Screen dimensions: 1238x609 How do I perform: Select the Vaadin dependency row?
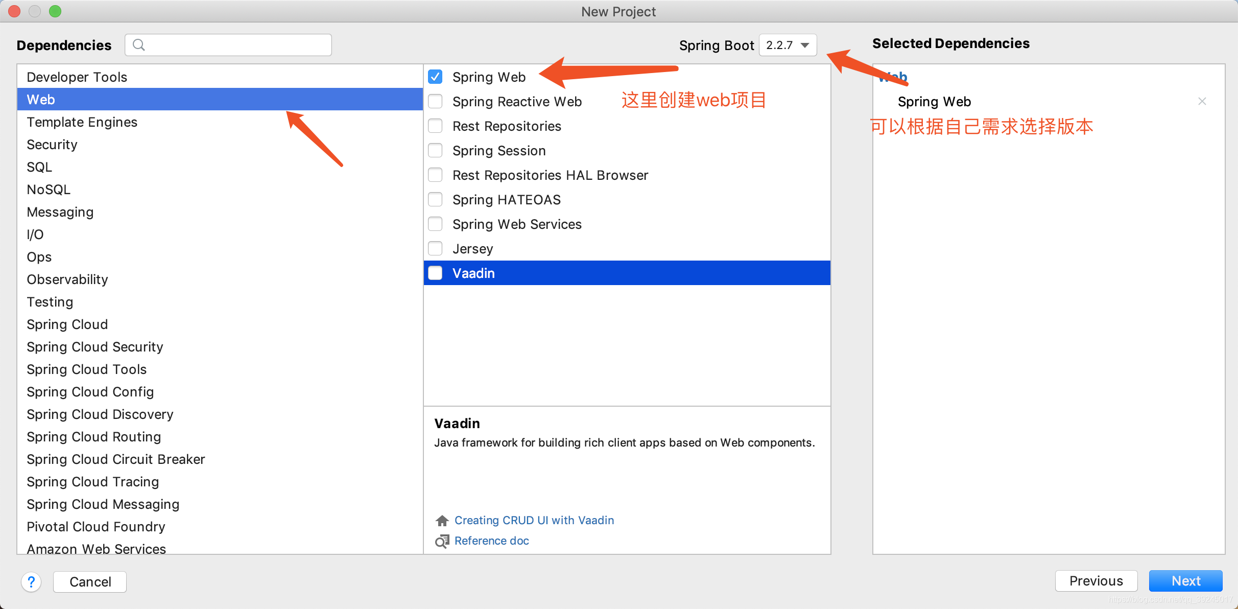tap(627, 273)
